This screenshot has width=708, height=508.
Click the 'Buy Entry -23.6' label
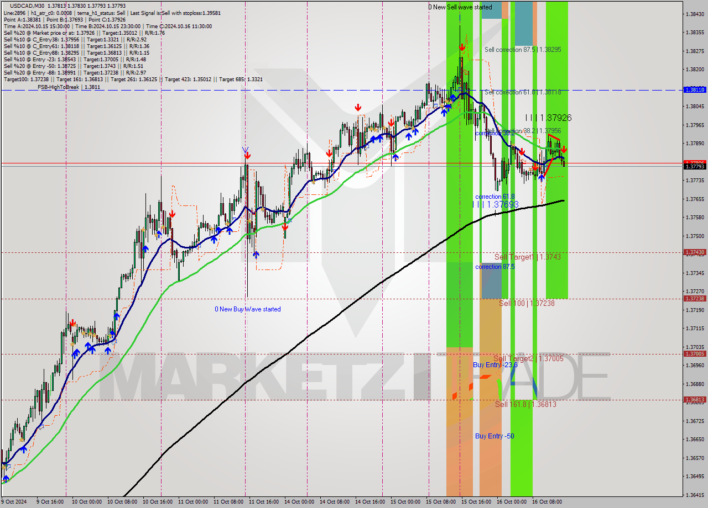pos(495,365)
